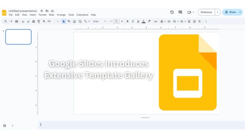
Task: Open the Arial font dropdown
Action: coord(100,21)
